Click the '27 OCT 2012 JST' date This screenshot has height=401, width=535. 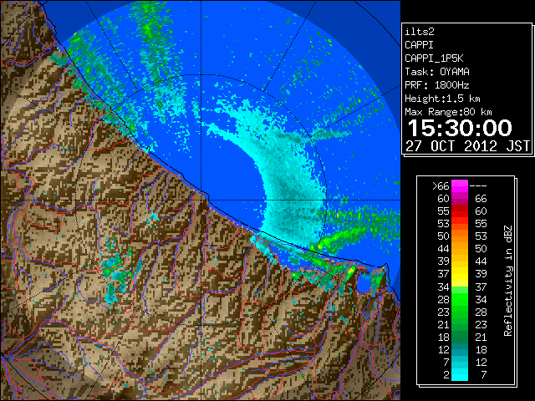[467, 146]
